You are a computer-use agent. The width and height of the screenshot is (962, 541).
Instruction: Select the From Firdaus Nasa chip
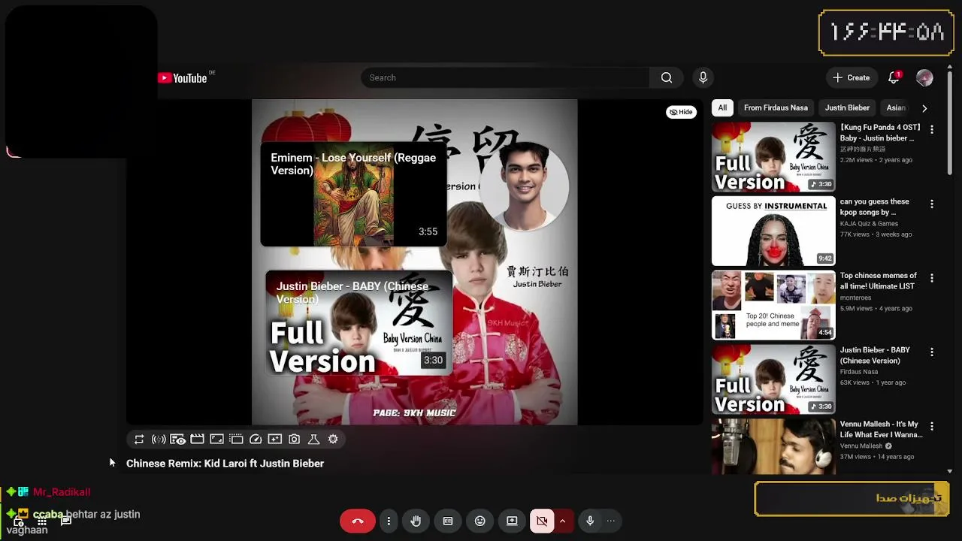point(776,107)
